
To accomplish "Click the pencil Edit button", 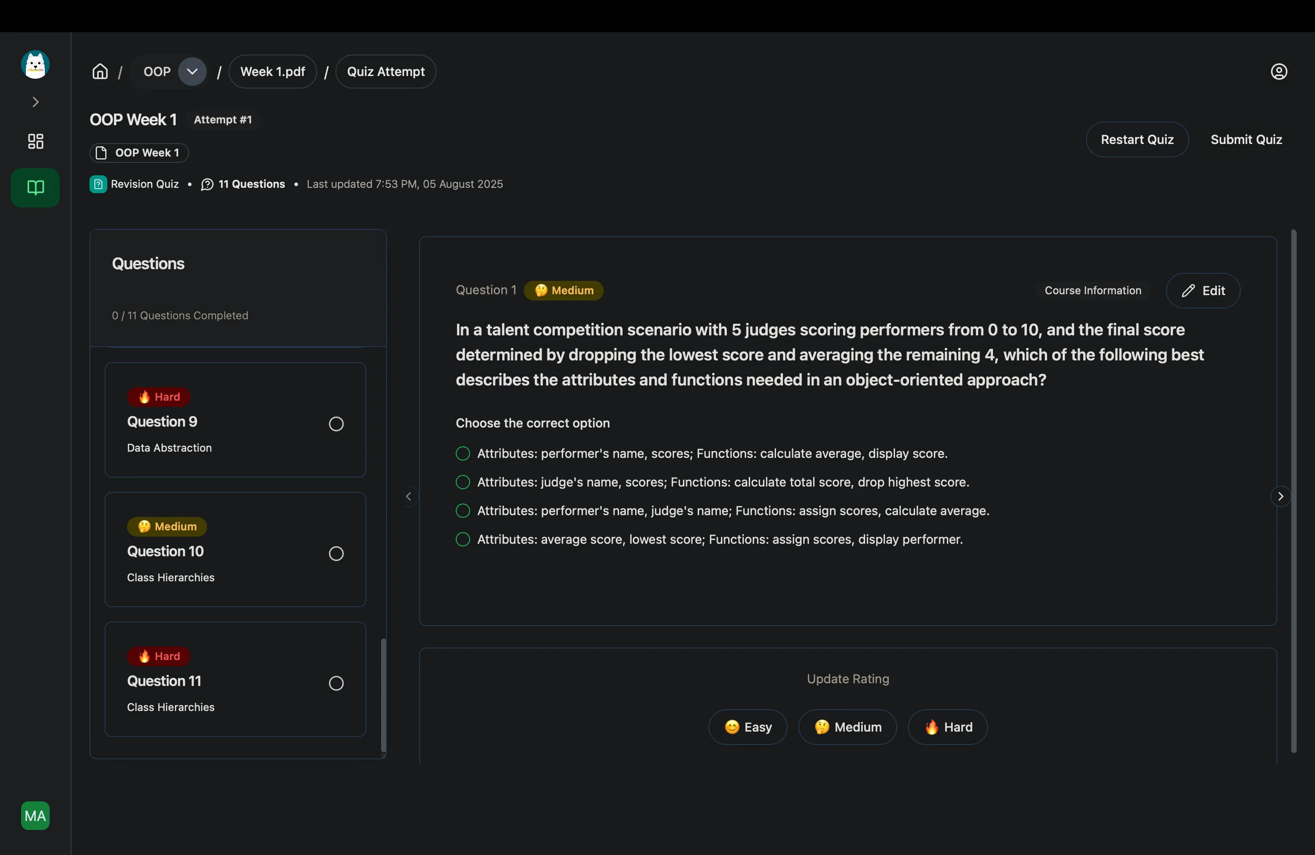I will [x=1203, y=291].
